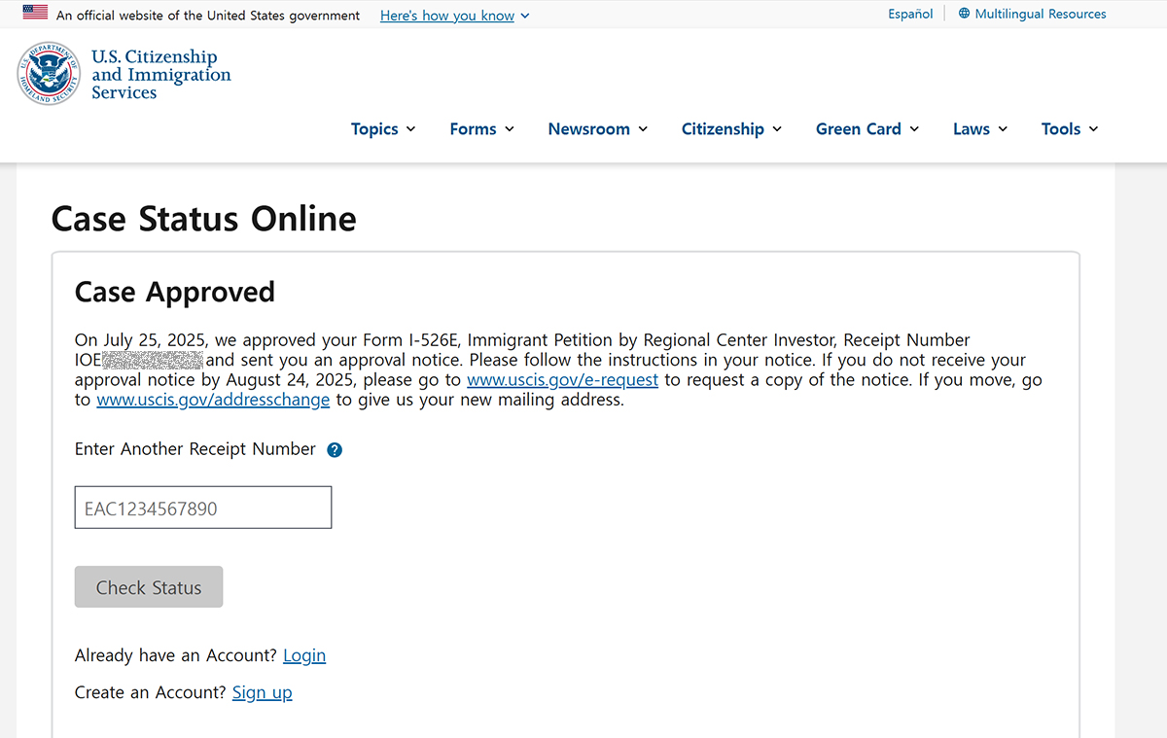Viewport: 1167px width, 738px height.
Task: Focus the receipt number input field
Action: (203, 509)
